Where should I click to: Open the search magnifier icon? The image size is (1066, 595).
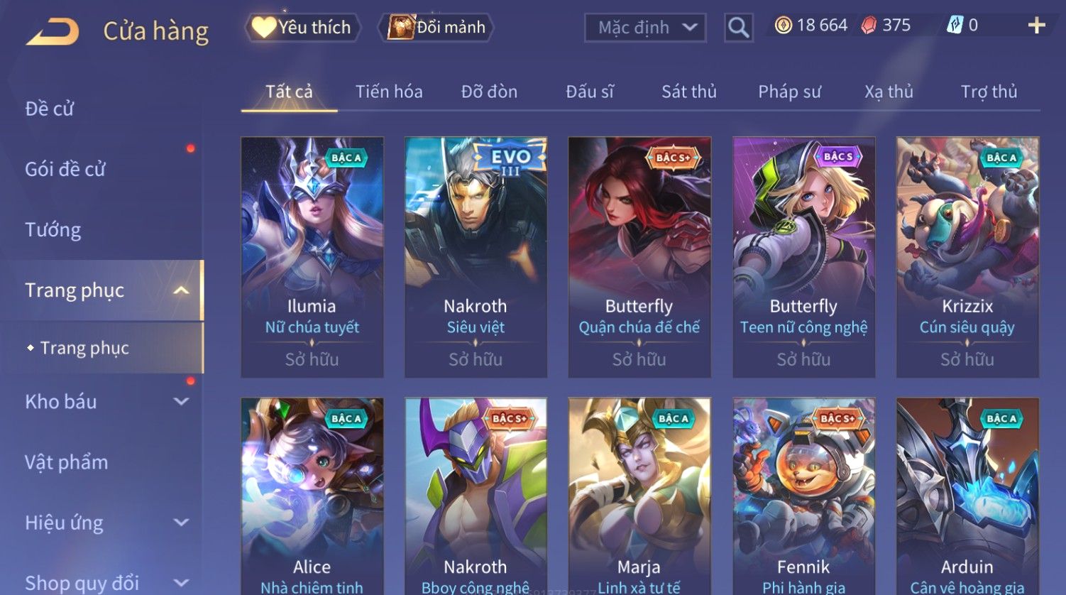tap(739, 28)
